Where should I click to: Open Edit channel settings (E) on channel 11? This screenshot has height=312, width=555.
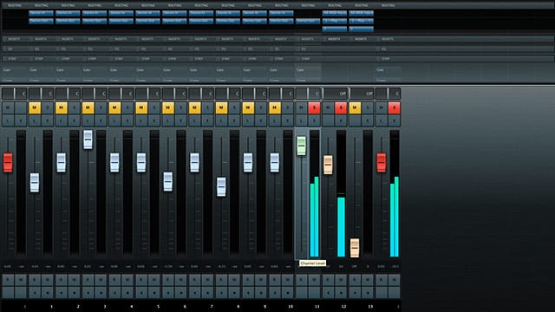[314, 120]
